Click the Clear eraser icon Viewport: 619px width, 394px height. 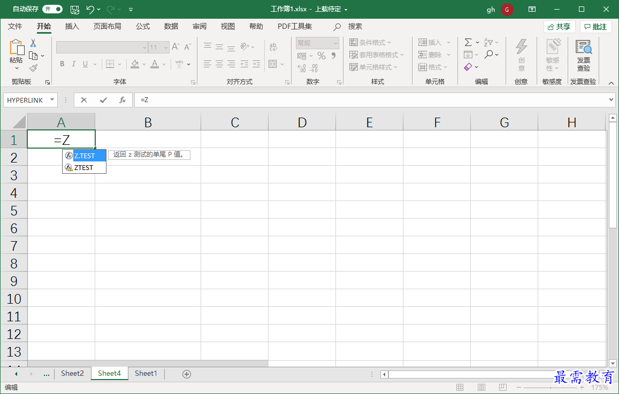(x=468, y=67)
